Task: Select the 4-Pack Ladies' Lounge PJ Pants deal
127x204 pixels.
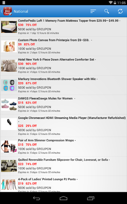Action: (63, 184)
